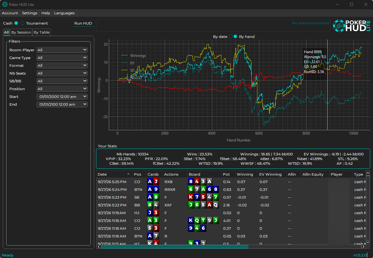Click the Poker HUD Lite title bar icon
Viewport: 373px width, 258px height.
click(x=5, y=4)
